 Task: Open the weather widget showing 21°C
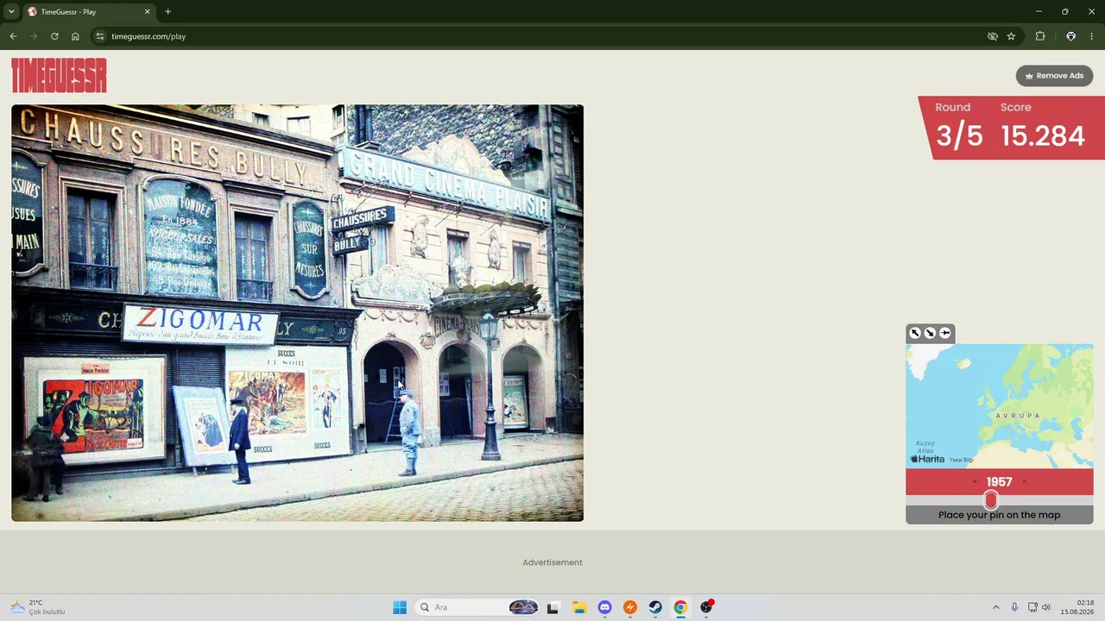click(37, 607)
